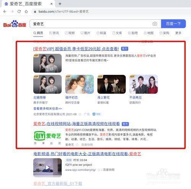The image size is (191, 189).
Task: Click the 广告 label under the VIP result
Action: pyautogui.click(x=87, y=114)
